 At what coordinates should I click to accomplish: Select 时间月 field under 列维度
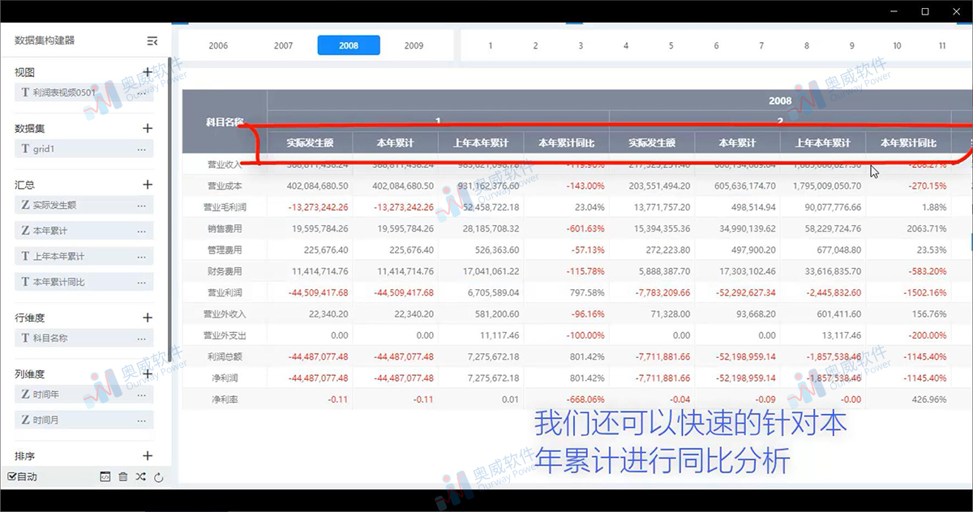tap(84, 420)
